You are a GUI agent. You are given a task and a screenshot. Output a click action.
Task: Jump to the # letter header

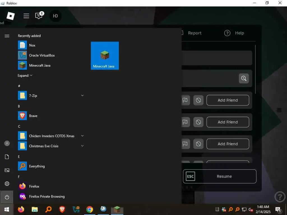[19, 86]
